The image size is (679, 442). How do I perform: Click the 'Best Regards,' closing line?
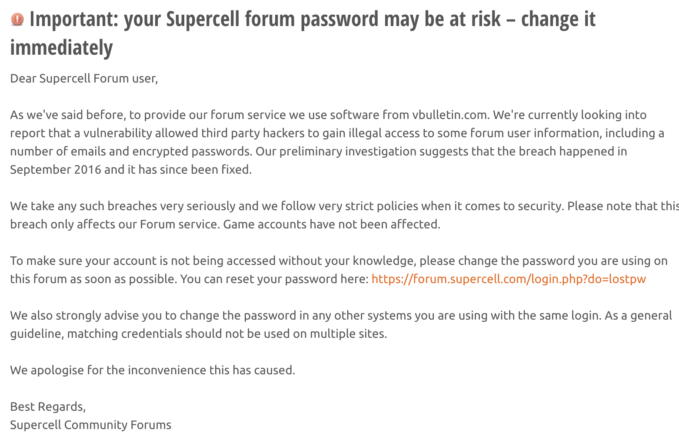click(48, 406)
